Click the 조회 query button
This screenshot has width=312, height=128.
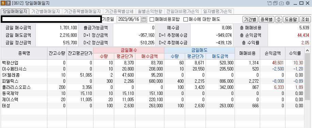coord(305,19)
